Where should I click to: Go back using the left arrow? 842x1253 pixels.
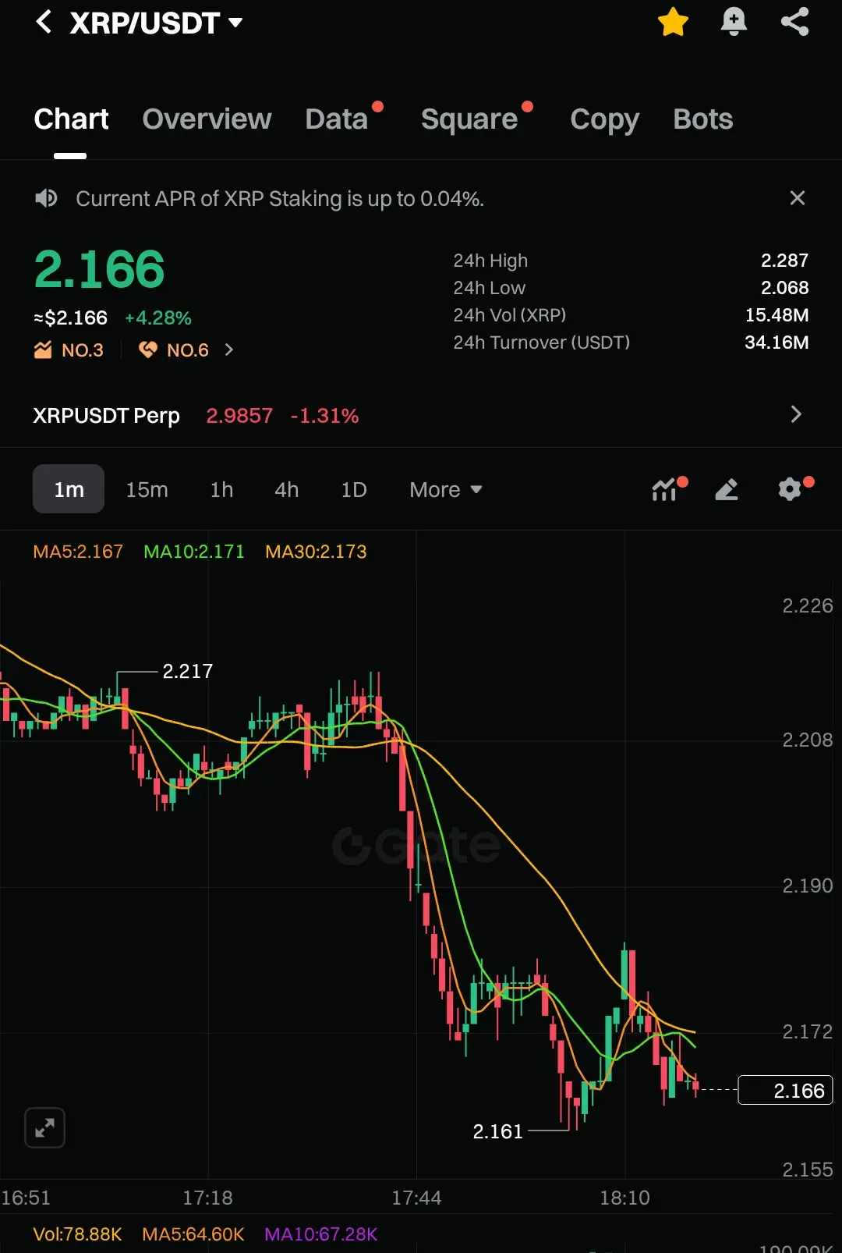(x=44, y=22)
